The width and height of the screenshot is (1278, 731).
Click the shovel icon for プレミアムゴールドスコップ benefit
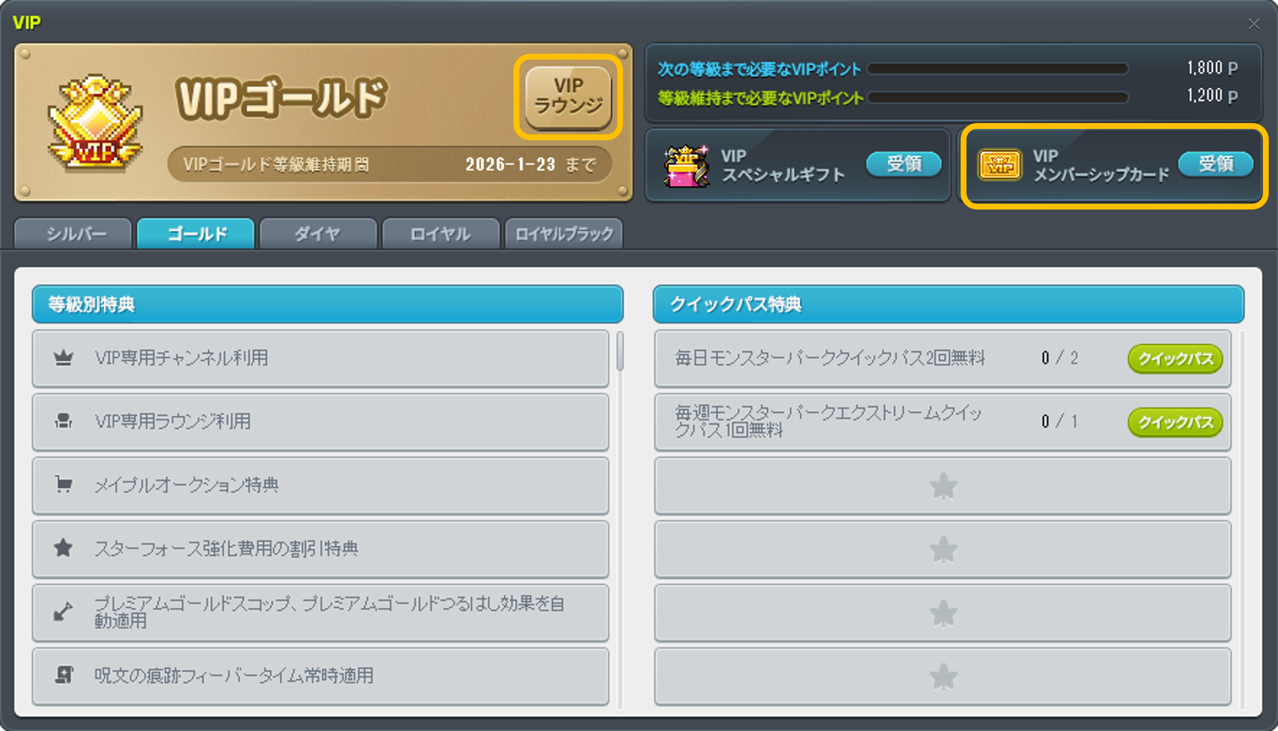coord(63,611)
